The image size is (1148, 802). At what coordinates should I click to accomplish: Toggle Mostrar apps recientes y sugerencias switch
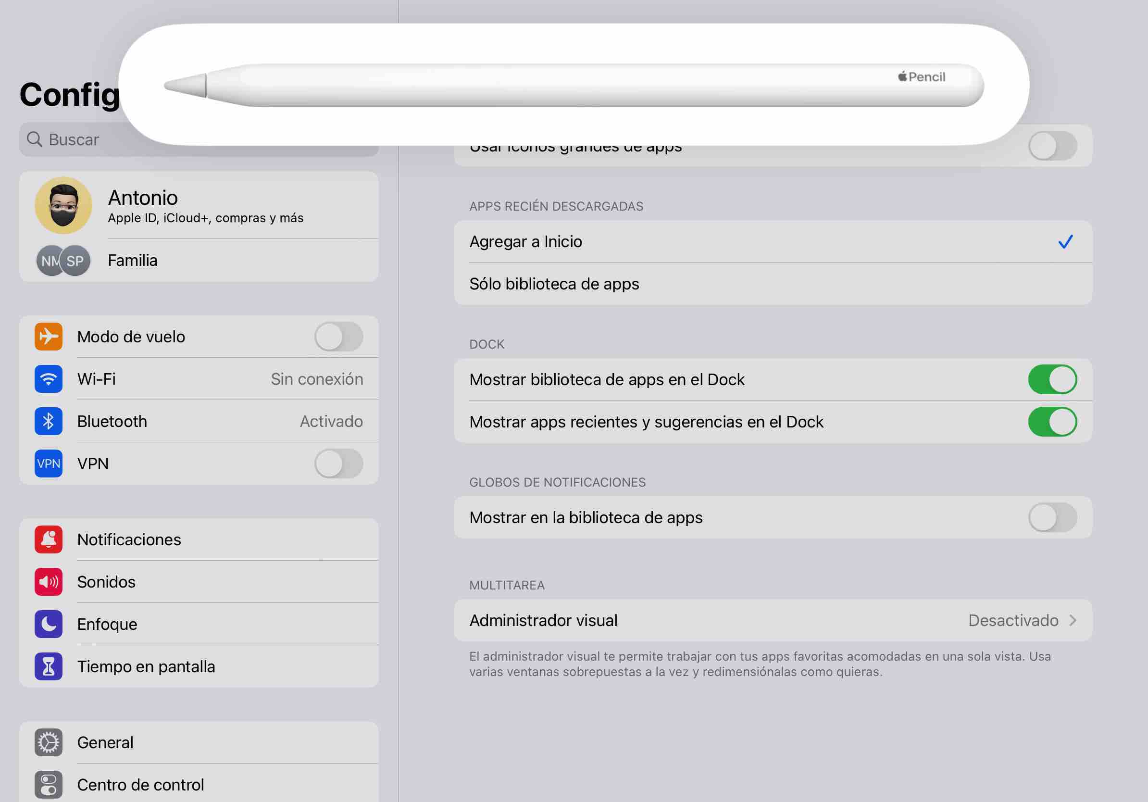(1052, 422)
